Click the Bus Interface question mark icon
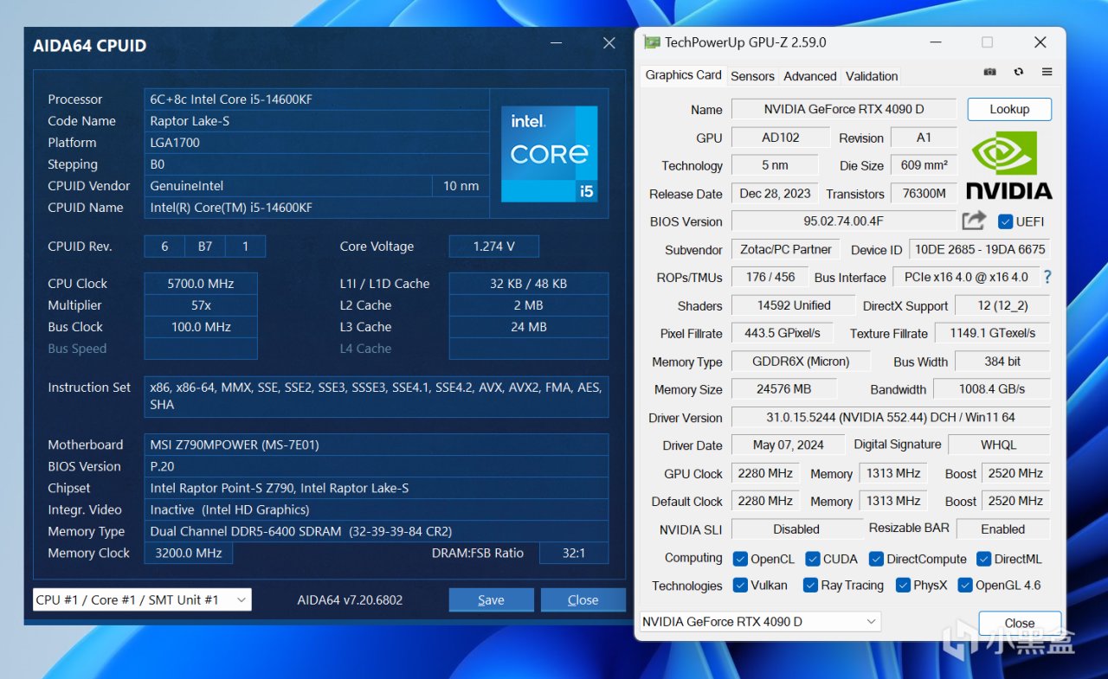 coord(1047,277)
